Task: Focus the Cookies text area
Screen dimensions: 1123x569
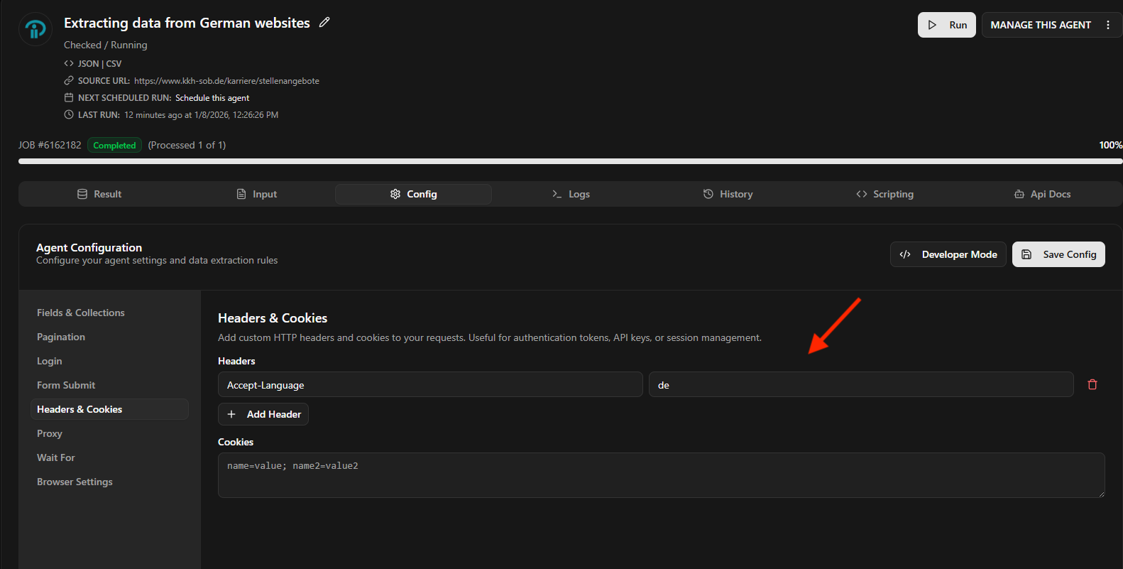Action: (x=661, y=475)
